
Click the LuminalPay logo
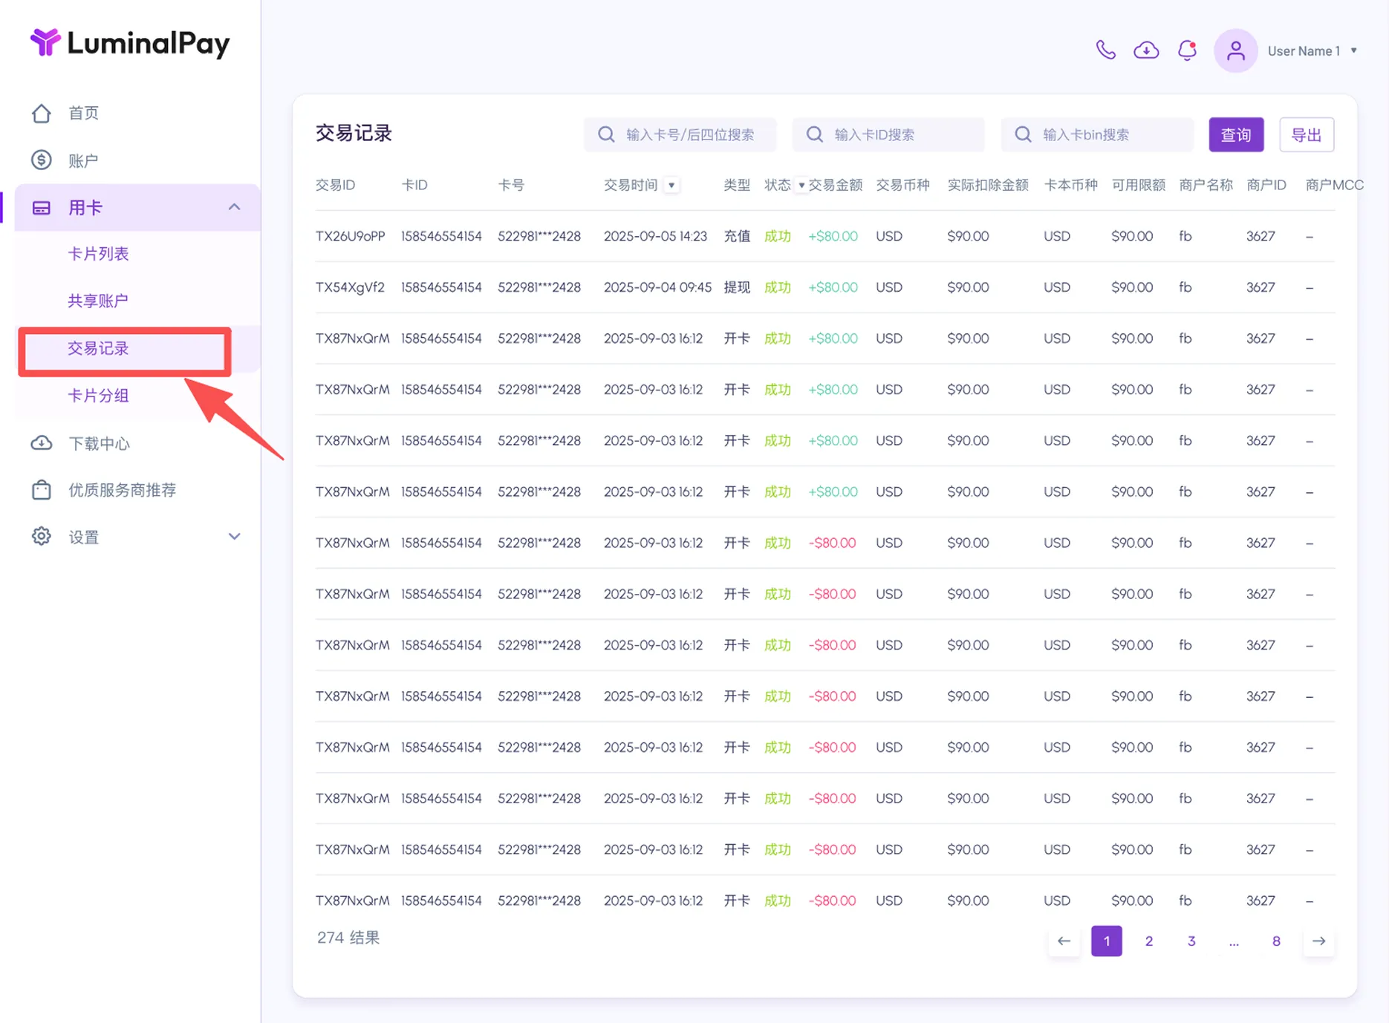pos(130,43)
